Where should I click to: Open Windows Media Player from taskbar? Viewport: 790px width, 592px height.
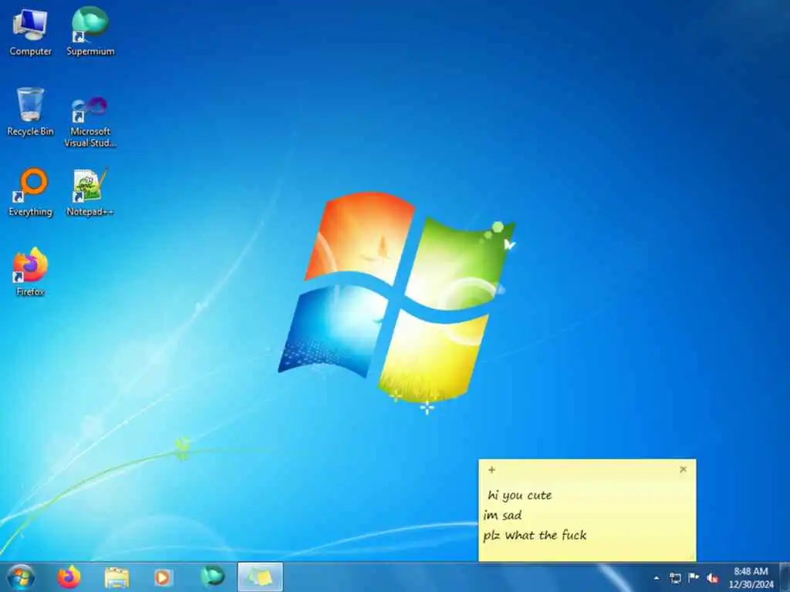164,577
